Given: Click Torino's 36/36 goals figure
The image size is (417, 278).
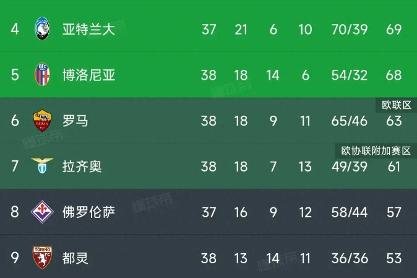Looking at the screenshot, I should [350, 258].
